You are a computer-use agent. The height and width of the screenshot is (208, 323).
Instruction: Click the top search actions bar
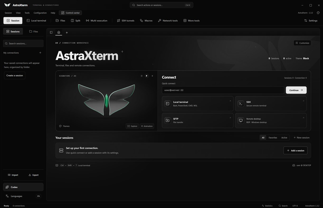point(161,5)
